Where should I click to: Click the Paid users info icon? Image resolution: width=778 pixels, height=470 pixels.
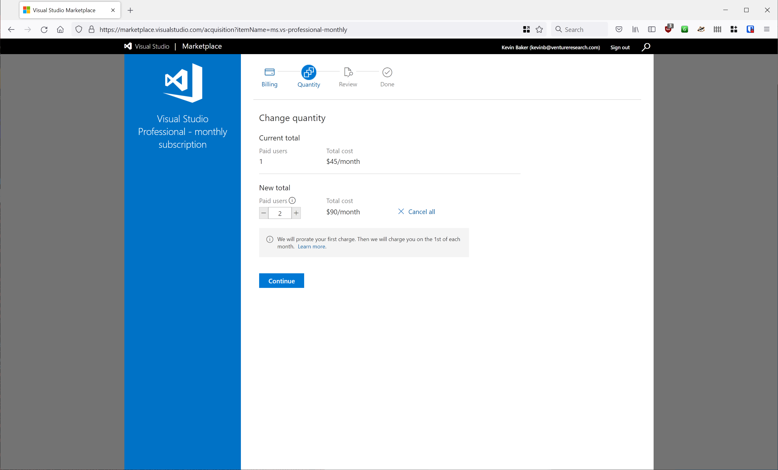click(292, 200)
